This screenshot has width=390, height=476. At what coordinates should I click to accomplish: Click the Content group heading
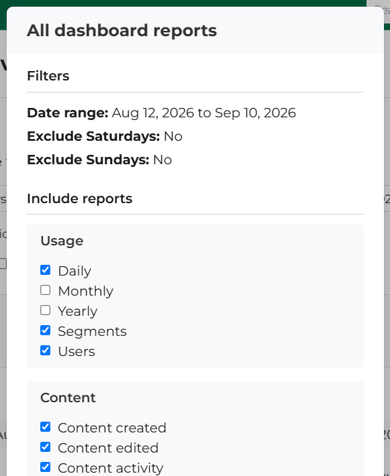[x=68, y=398]
